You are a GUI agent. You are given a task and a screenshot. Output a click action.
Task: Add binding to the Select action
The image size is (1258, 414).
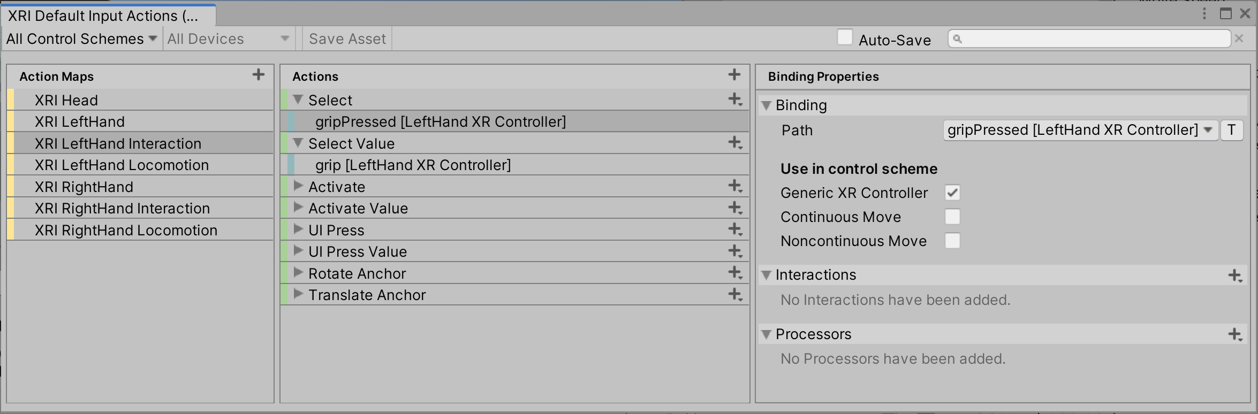click(735, 99)
